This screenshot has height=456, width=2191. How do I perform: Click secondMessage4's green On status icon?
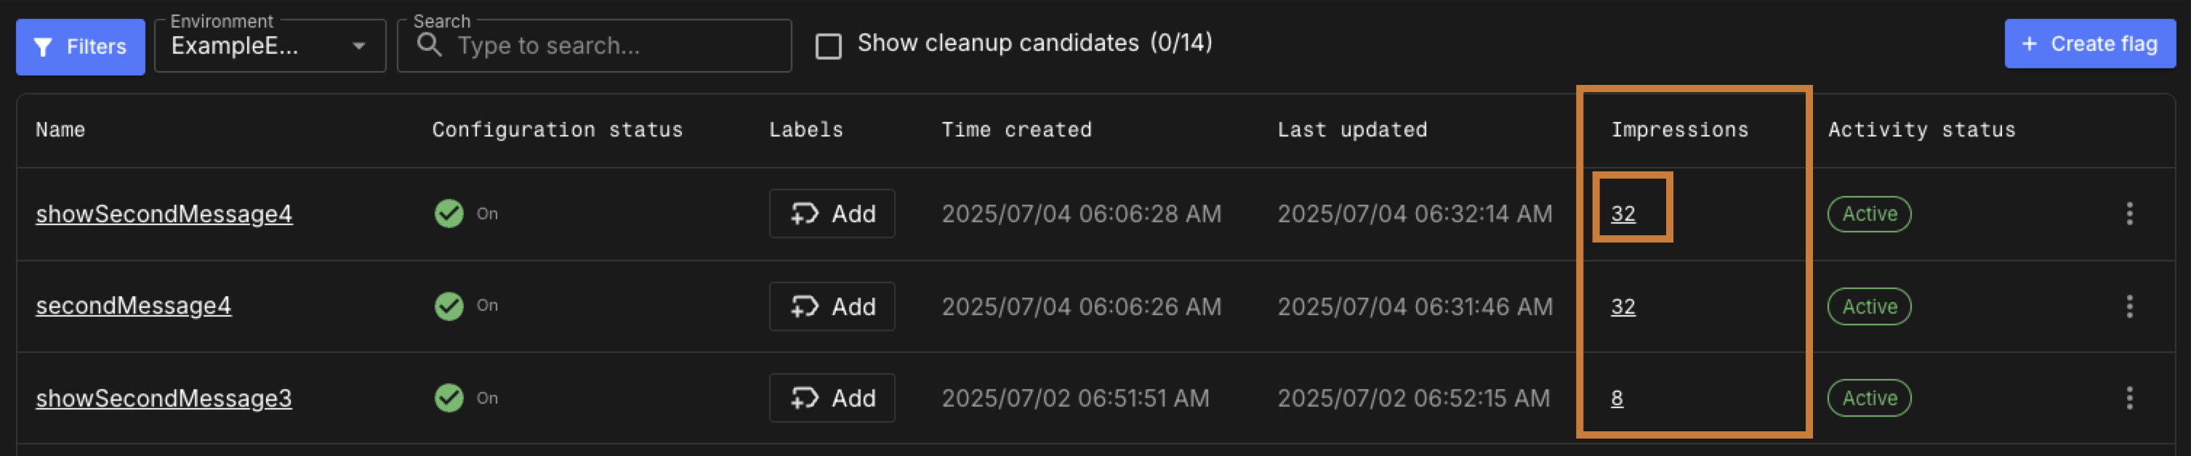[x=449, y=306]
